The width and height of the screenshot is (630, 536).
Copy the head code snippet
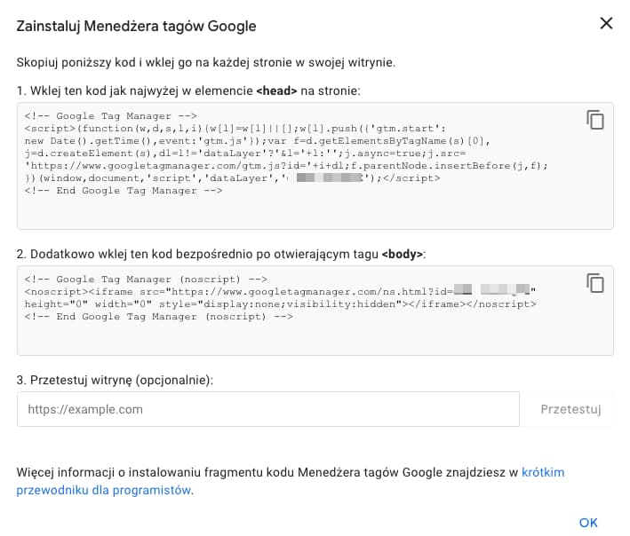tap(595, 120)
